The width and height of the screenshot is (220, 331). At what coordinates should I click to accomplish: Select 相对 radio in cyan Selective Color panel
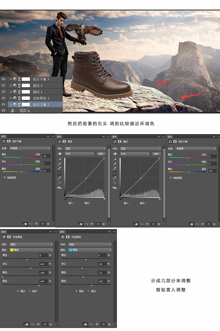(x=76, y=291)
